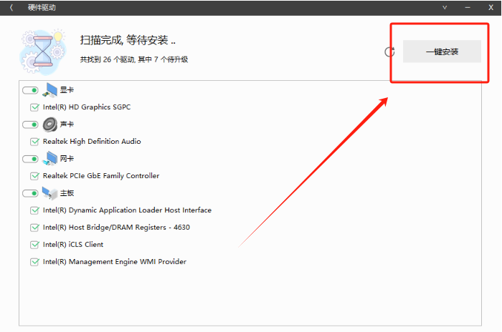Uncheck Intel(R) HD Graphics SGPC checkbox
502x332 pixels.
click(34, 107)
